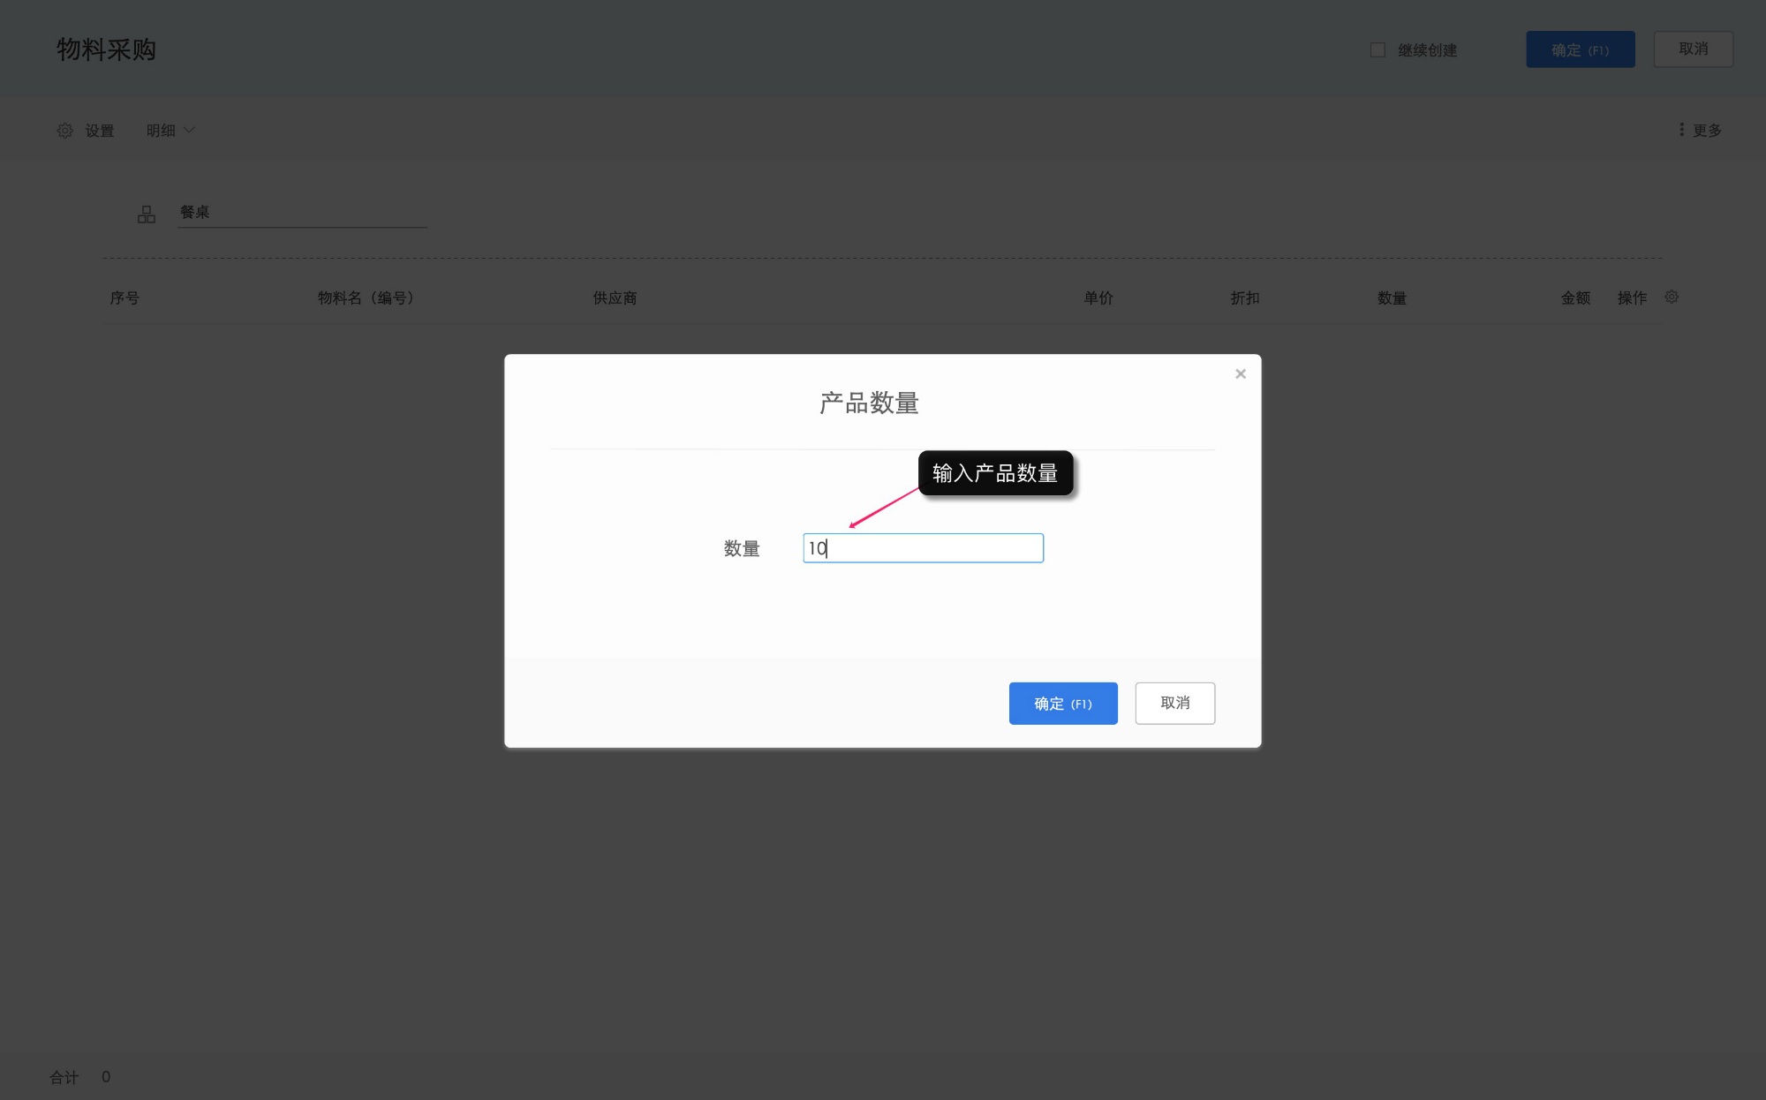Click the 更多 three-dot options icon
This screenshot has width=1766, height=1100.
click(1681, 129)
